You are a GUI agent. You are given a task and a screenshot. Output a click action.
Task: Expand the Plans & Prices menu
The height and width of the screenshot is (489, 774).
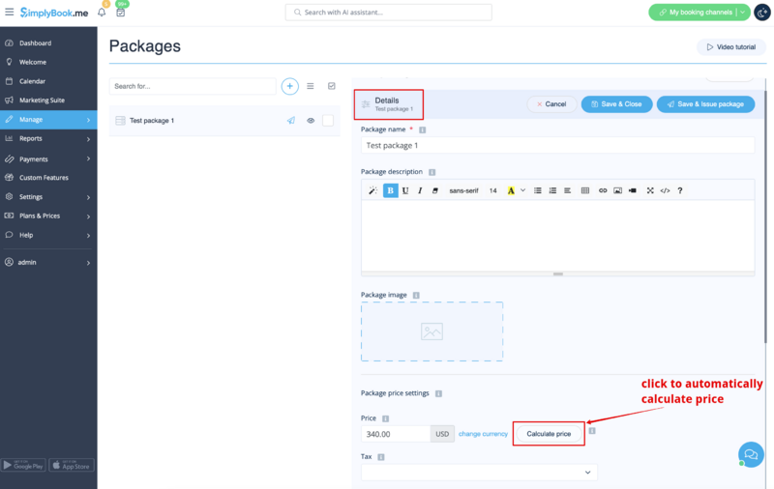48,216
